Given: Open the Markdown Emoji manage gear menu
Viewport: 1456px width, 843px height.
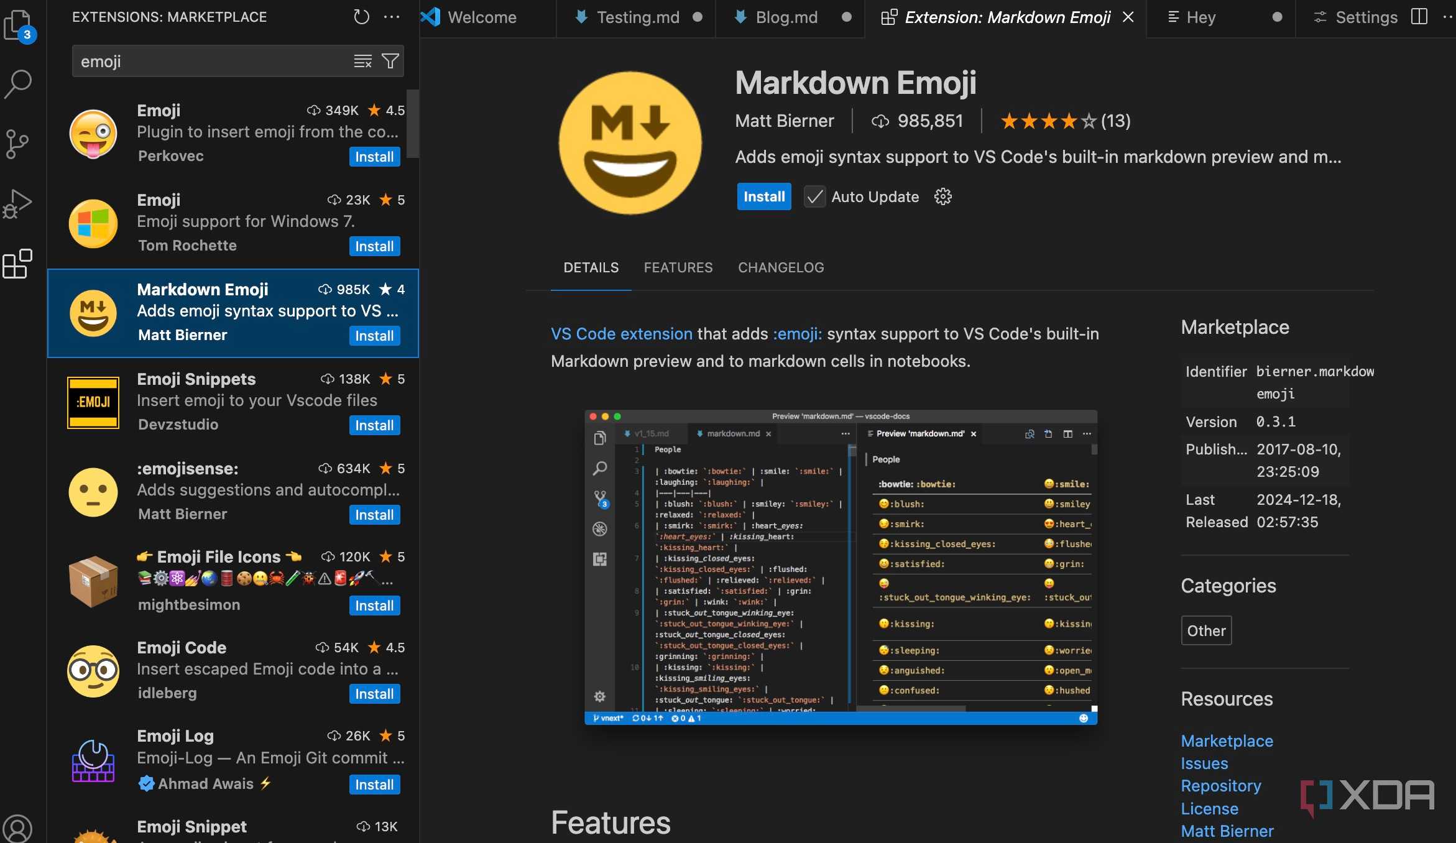Looking at the screenshot, I should pos(943,197).
